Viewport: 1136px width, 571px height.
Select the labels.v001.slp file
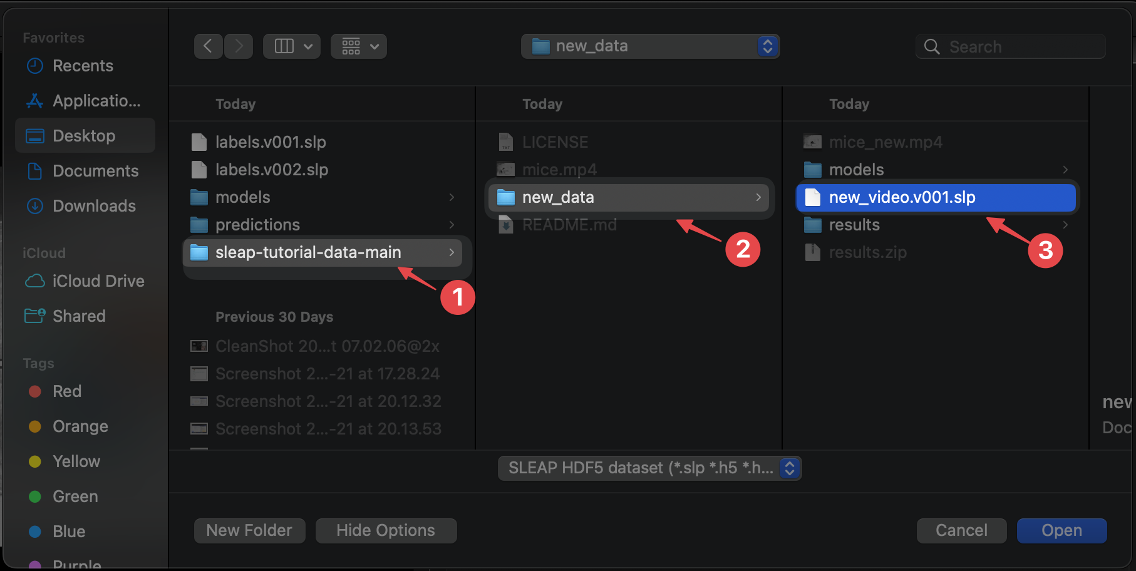[x=271, y=142]
